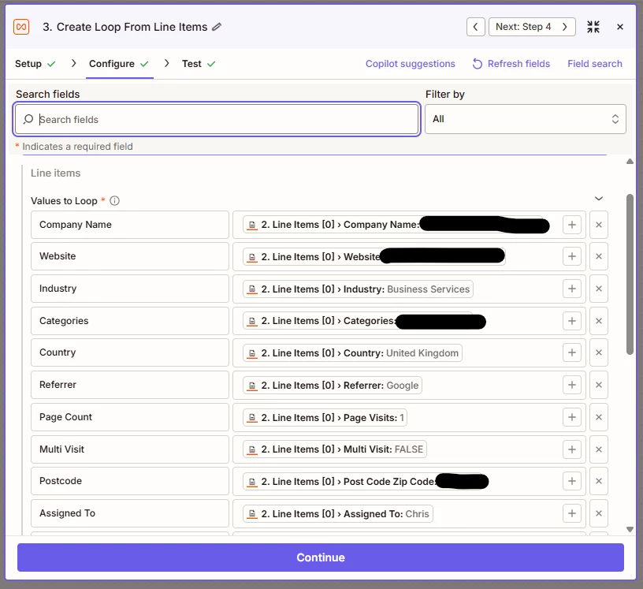643x589 pixels.
Task: Add value to Website row
Action: coord(572,256)
